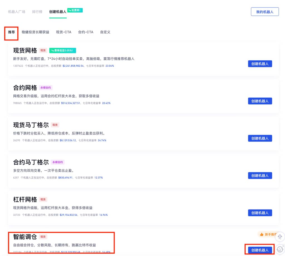Select the 稳健投资长期获益 category
The width and height of the screenshot is (285, 256).
click(x=35, y=32)
